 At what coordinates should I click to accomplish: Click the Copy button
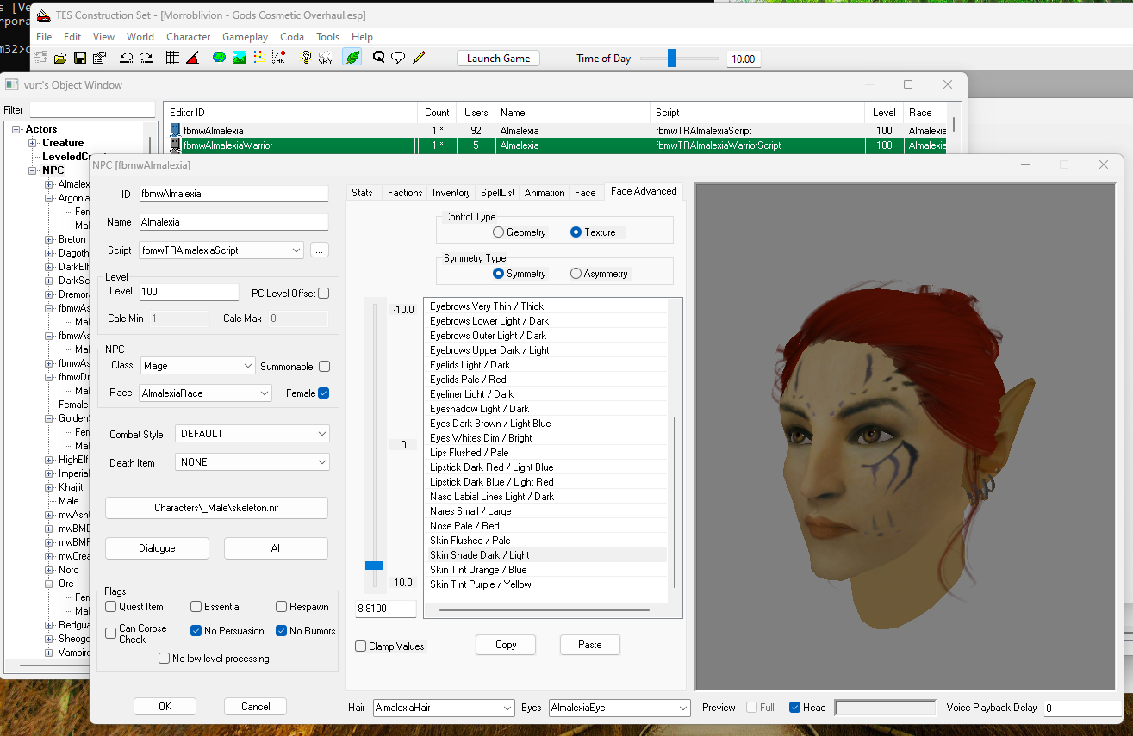506,645
